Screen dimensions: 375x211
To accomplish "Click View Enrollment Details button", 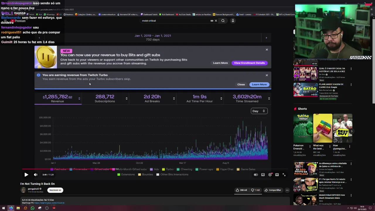I will (x=249, y=63).
